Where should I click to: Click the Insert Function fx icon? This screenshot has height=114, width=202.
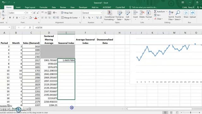(30, 28)
